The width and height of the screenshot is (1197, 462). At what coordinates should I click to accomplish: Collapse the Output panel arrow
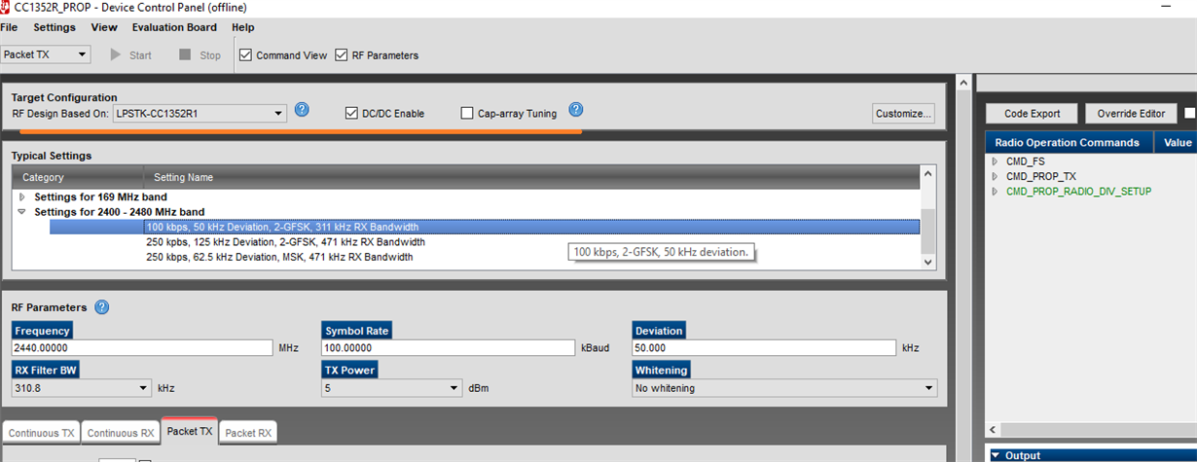pyautogui.click(x=996, y=455)
